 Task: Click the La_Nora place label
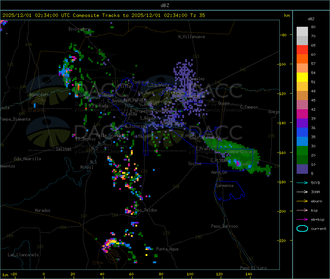[146, 93]
